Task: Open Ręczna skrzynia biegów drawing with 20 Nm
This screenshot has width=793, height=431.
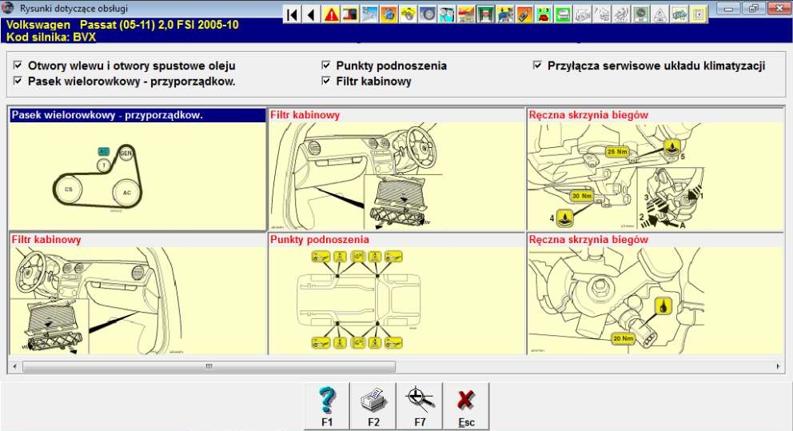Action: (656, 294)
